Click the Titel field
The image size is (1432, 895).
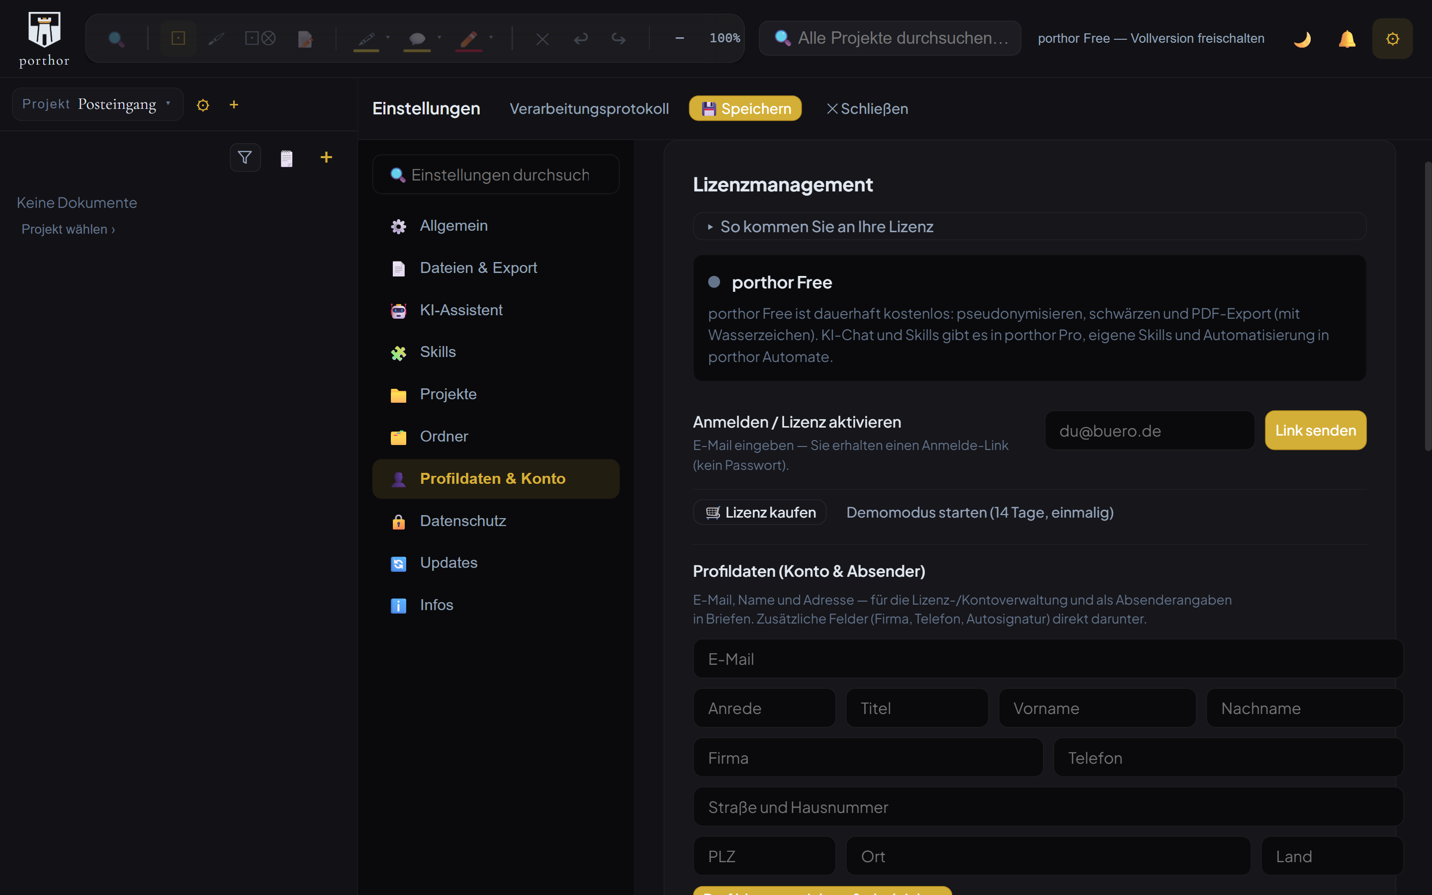click(x=916, y=708)
